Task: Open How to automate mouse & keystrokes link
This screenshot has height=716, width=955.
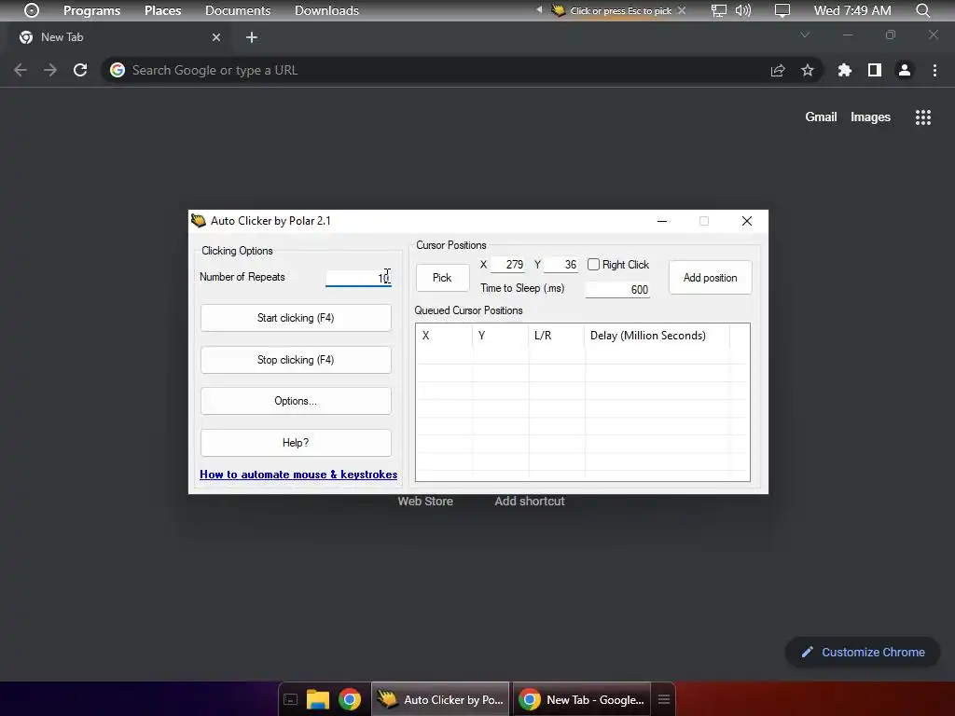Action: [298, 475]
